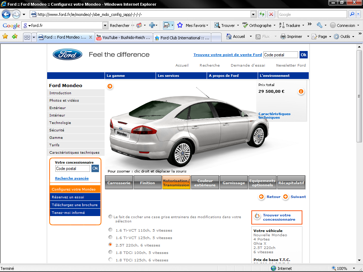Click the search magnifier icon beside Google box
This screenshot has width=363, height=272.
352,14
